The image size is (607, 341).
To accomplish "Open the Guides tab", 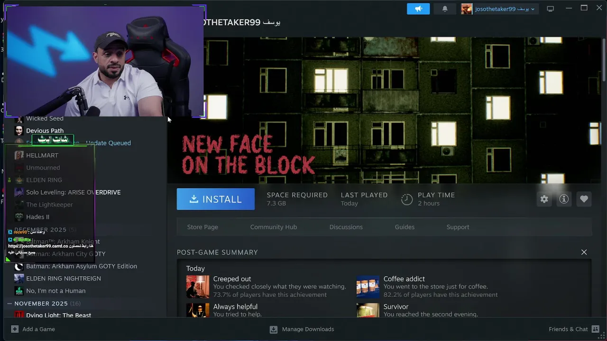I will pyautogui.click(x=405, y=227).
